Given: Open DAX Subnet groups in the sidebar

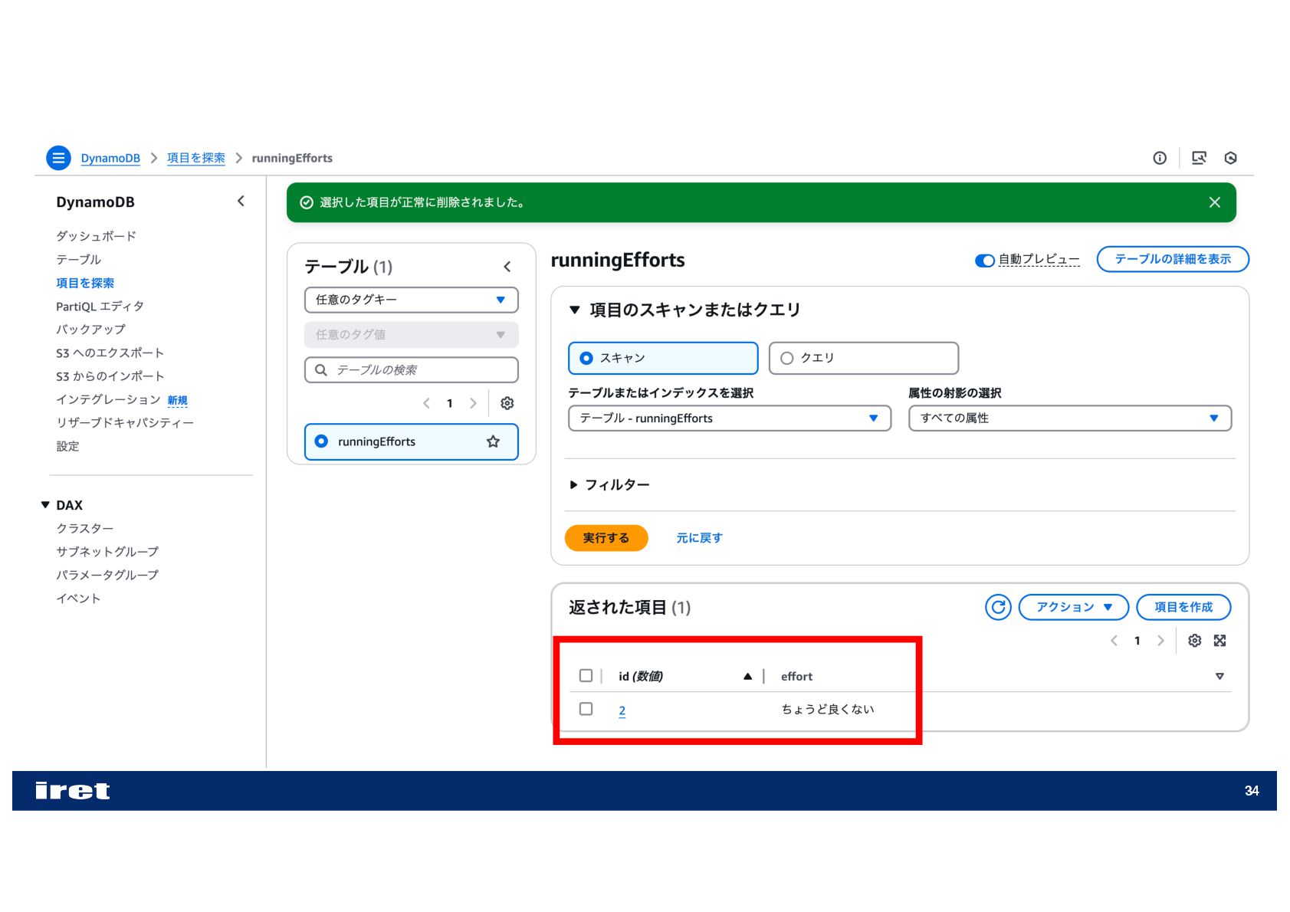Looking at the screenshot, I should [x=107, y=551].
